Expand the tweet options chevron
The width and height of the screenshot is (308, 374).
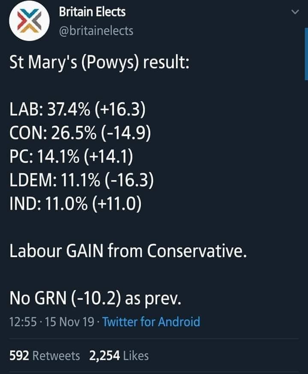[x=295, y=12]
